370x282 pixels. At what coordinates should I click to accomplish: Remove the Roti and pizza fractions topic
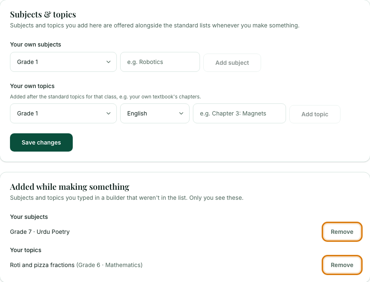pos(342,265)
